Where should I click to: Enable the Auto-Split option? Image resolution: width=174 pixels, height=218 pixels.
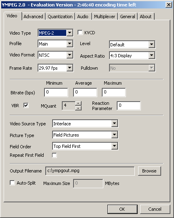pos(12,183)
